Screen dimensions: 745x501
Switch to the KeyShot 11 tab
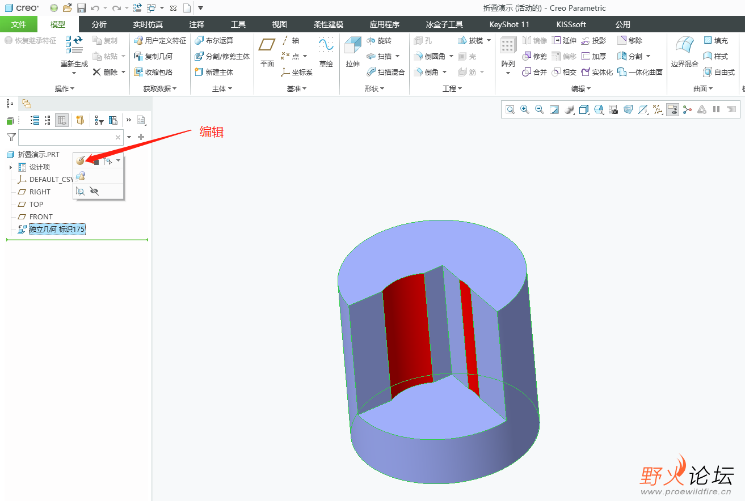click(510, 24)
